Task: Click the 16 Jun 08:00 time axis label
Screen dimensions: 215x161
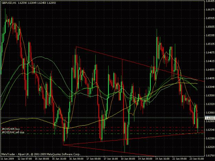Action: point(76,159)
